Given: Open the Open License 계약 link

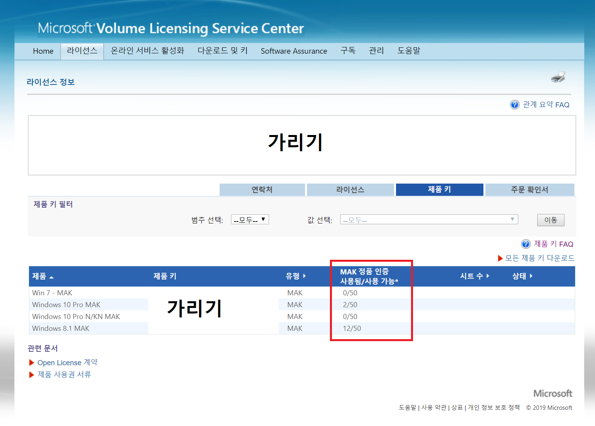Looking at the screenshot, I should [68, 362].
